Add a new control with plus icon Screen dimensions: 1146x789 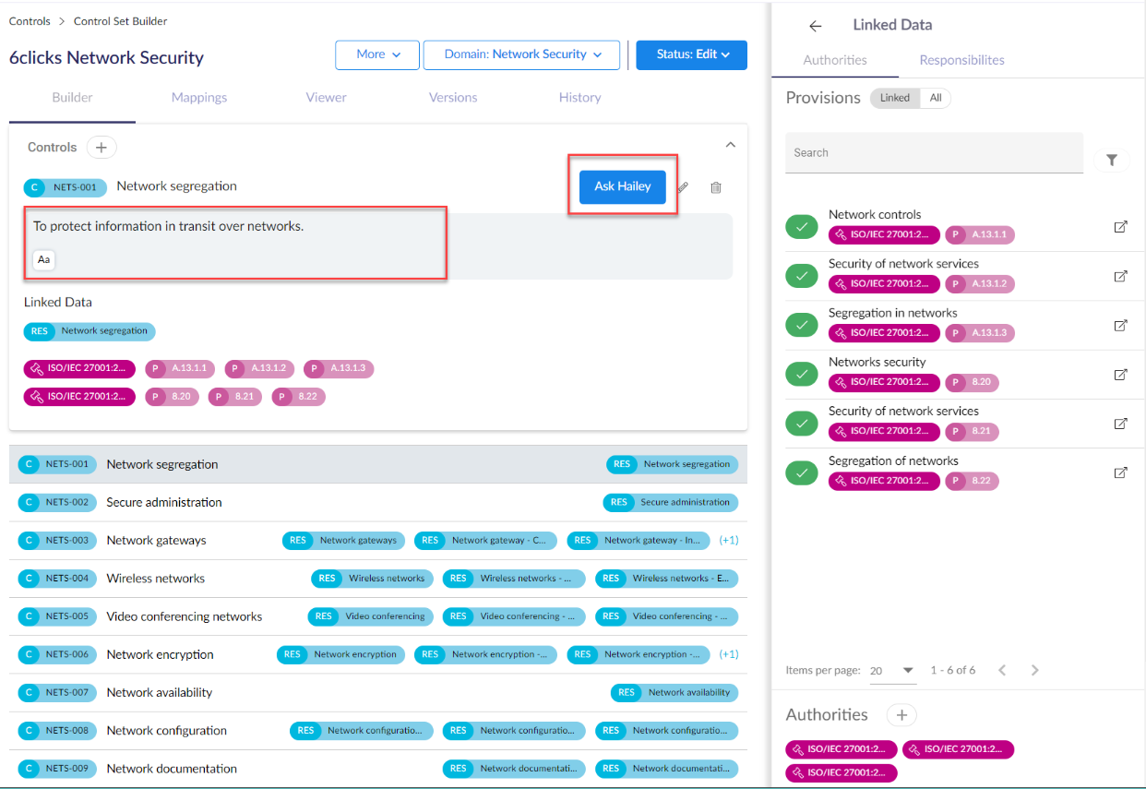pyautogui.click(x=101, y=148)
